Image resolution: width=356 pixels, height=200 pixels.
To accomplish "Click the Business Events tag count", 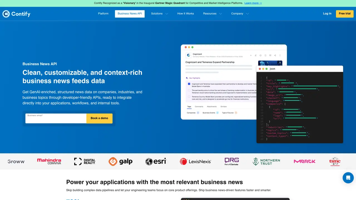I will [x=217, y=113].
